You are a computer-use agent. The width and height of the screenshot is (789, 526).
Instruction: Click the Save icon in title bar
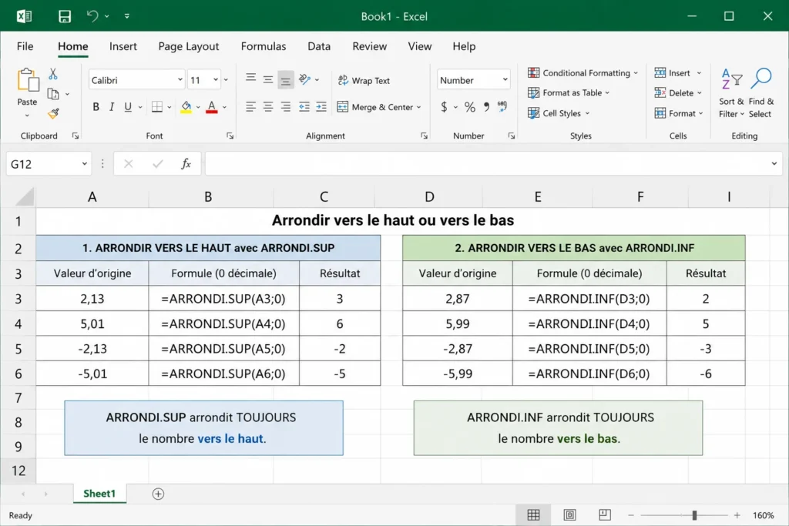pos(65,17)
